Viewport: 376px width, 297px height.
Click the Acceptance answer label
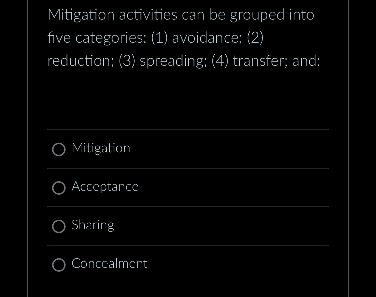point(105,187)
